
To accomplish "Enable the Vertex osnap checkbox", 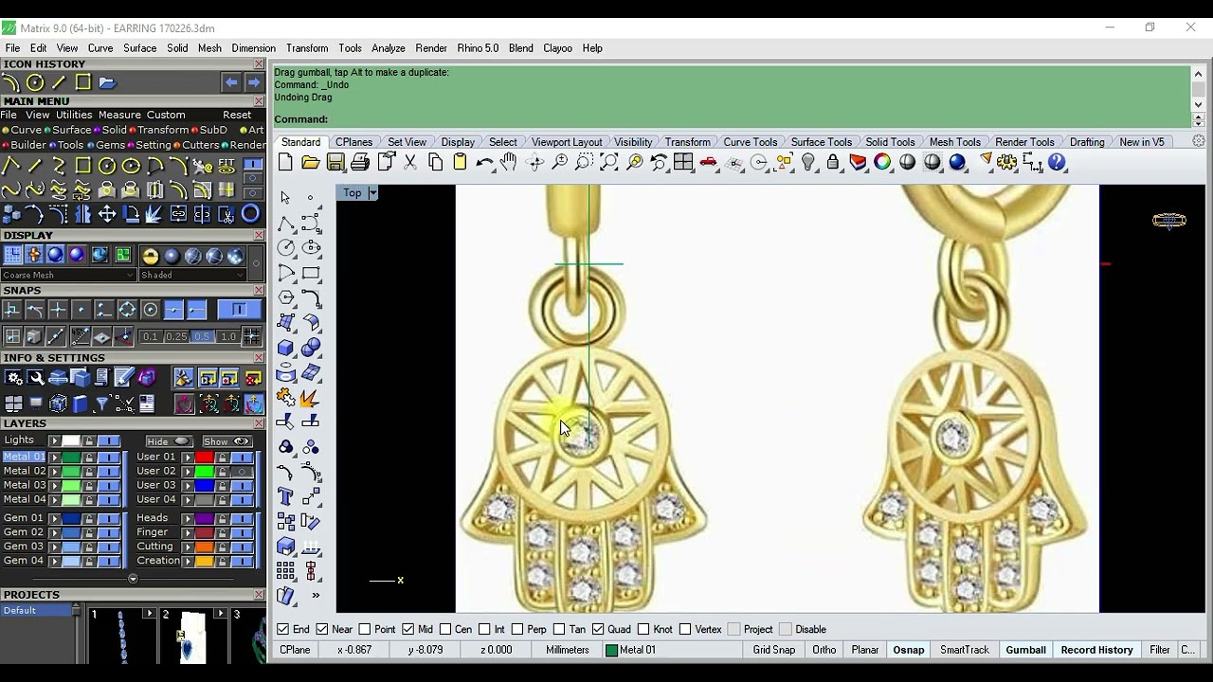I will 685,629.
